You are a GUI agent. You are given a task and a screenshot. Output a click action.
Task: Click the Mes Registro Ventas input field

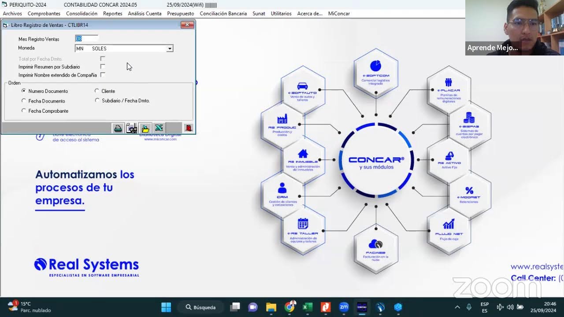coord(87,39)
